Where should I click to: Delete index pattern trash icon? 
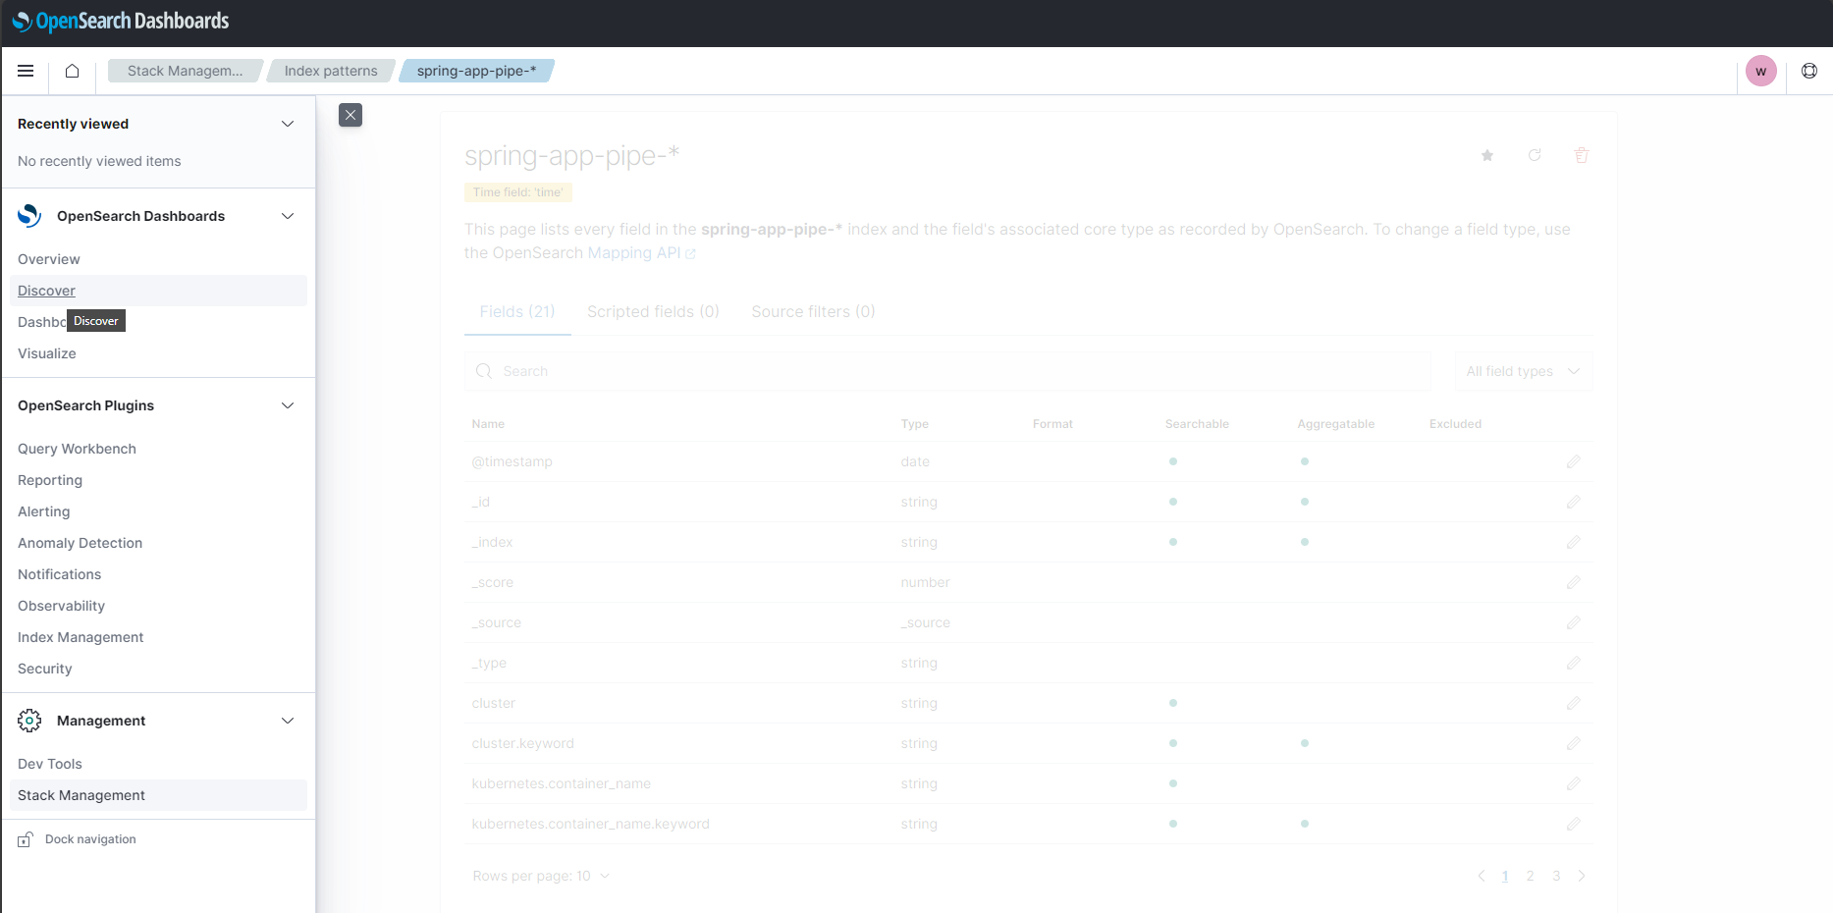click(1582, 155)
